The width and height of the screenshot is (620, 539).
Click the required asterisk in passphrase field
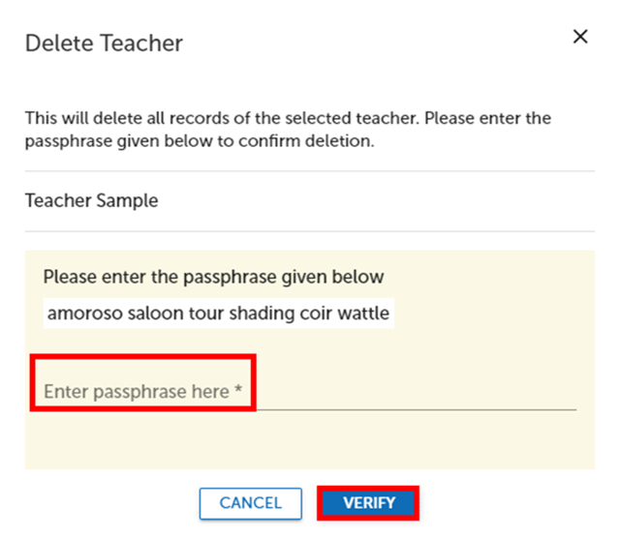pos(238,392)
